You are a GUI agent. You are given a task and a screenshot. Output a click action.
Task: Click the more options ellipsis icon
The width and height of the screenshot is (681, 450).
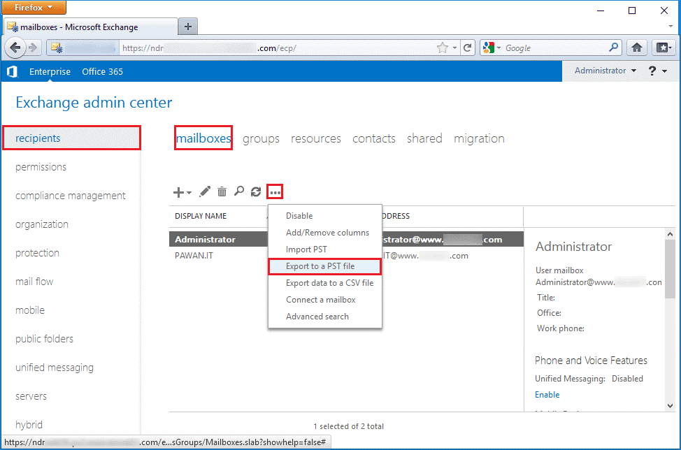click(275, 191)
